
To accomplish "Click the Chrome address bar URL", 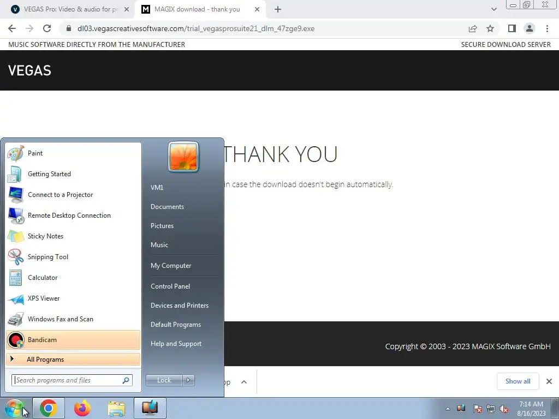I will tap(196, 28).
